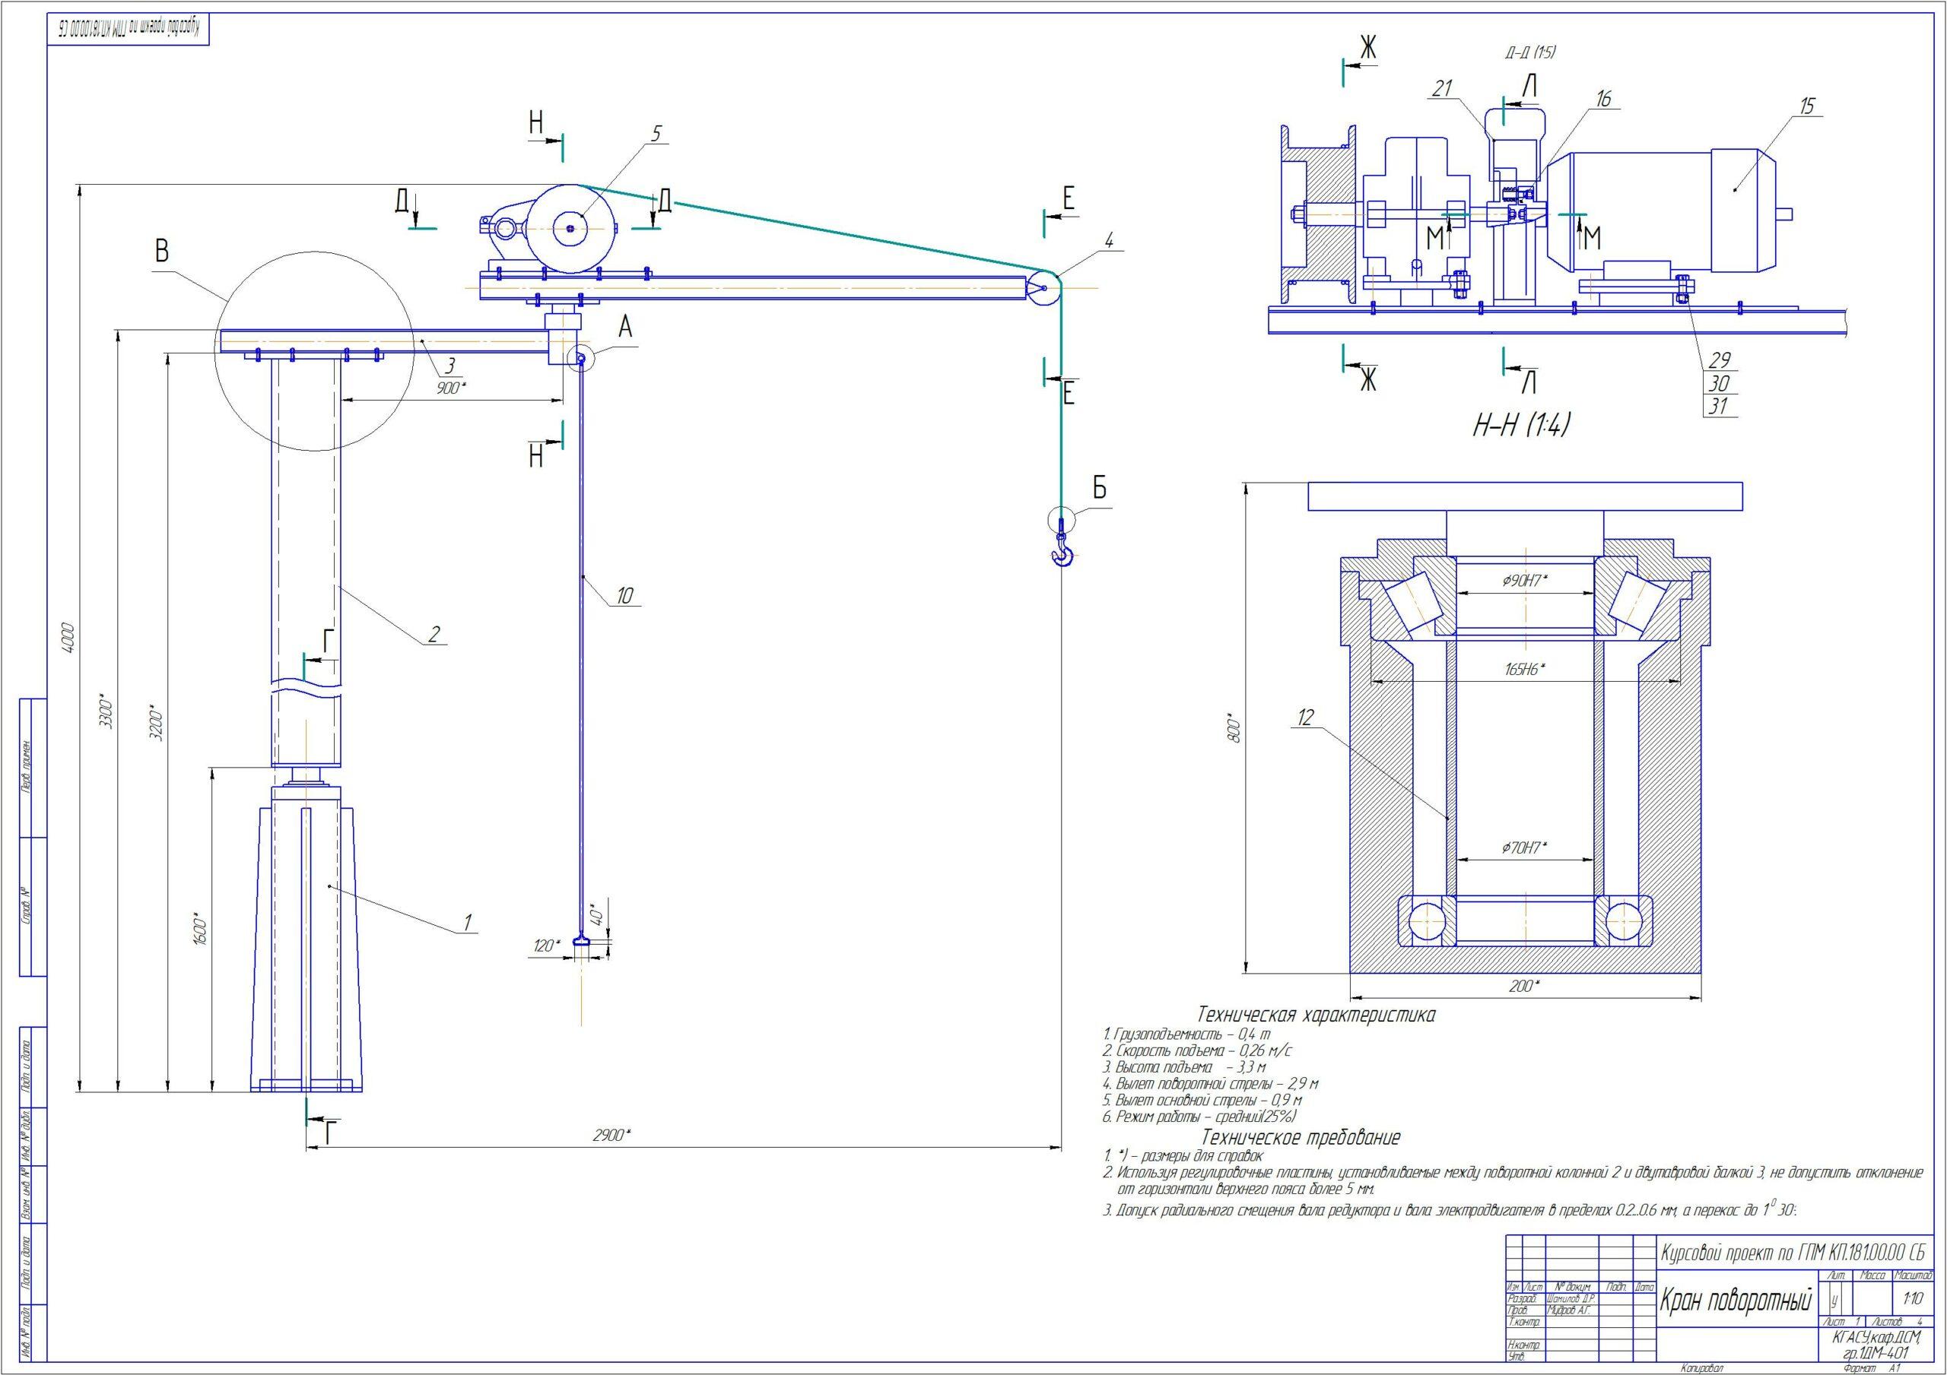Click the 2900* horizontal dimension text
The width and height of the screenshot is (1947, 1375).
(611, 1135)
